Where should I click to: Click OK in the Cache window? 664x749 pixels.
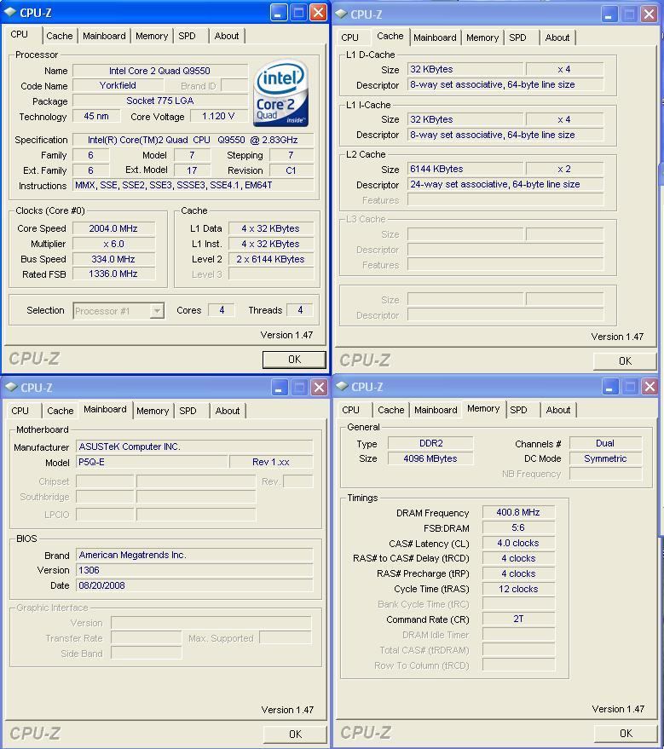(x=625, y=361)
